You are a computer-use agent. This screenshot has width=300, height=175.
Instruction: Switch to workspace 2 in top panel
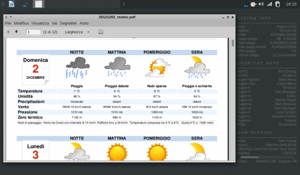124,4
